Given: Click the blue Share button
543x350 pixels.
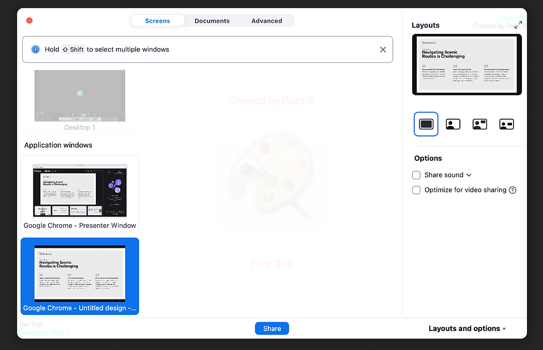Looking at the screenshot, I should tap(272, 328).
